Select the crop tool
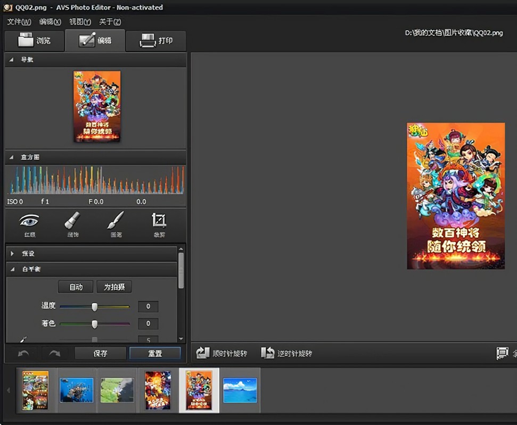 click(x=159, y=225)
